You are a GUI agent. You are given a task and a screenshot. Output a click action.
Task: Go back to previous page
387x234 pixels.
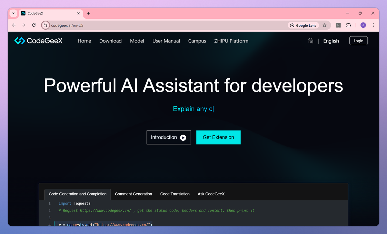tap(14, 25)
